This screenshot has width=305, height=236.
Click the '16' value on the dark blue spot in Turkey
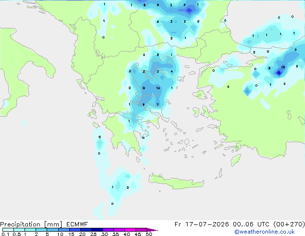pos(283,67)
